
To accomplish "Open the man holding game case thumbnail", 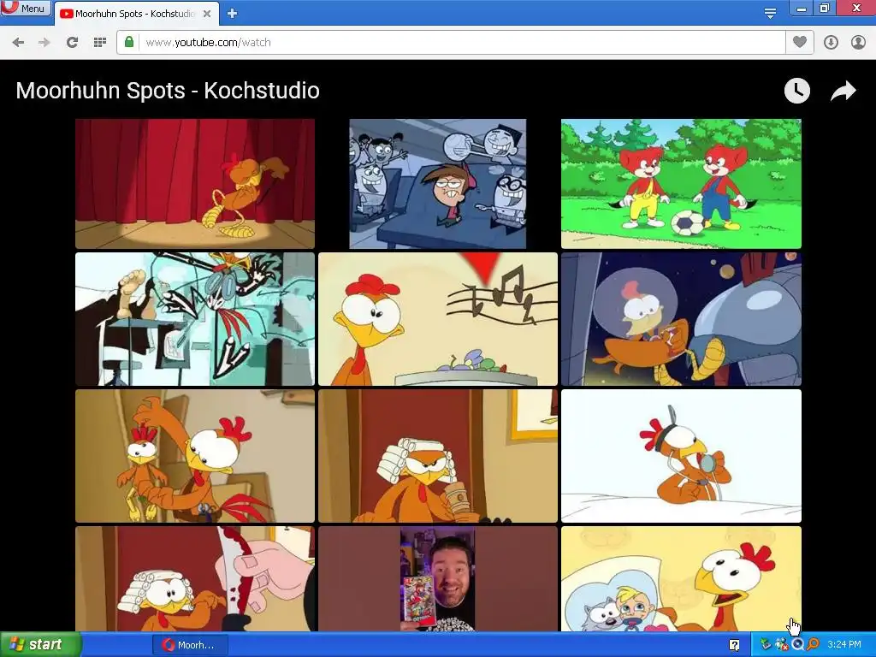I will [x=437, y=579].
